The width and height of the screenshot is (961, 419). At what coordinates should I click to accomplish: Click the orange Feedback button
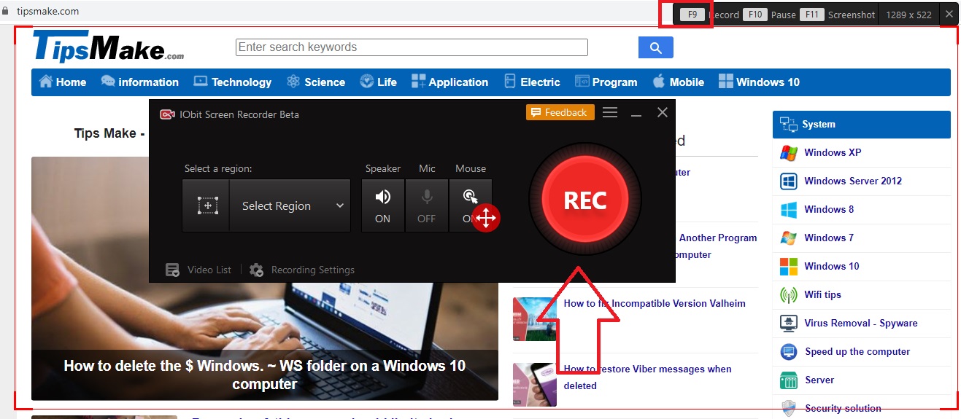(x=560, y=112)
